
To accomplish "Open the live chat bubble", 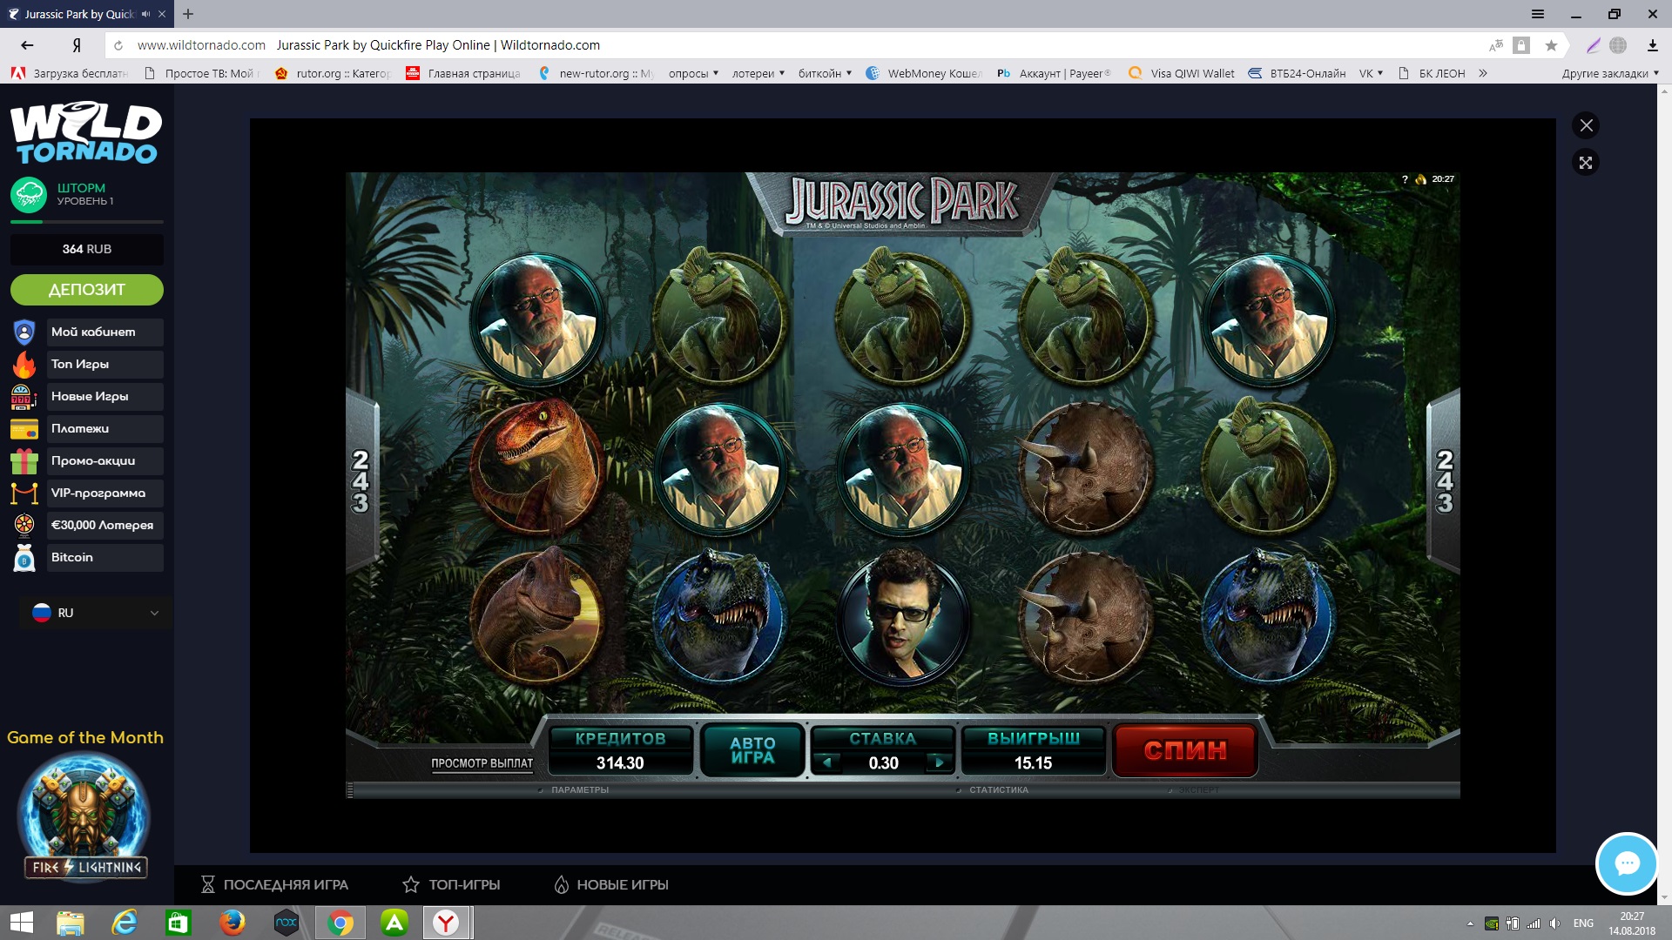I will pyautogui.click(x=1626, y=863).
